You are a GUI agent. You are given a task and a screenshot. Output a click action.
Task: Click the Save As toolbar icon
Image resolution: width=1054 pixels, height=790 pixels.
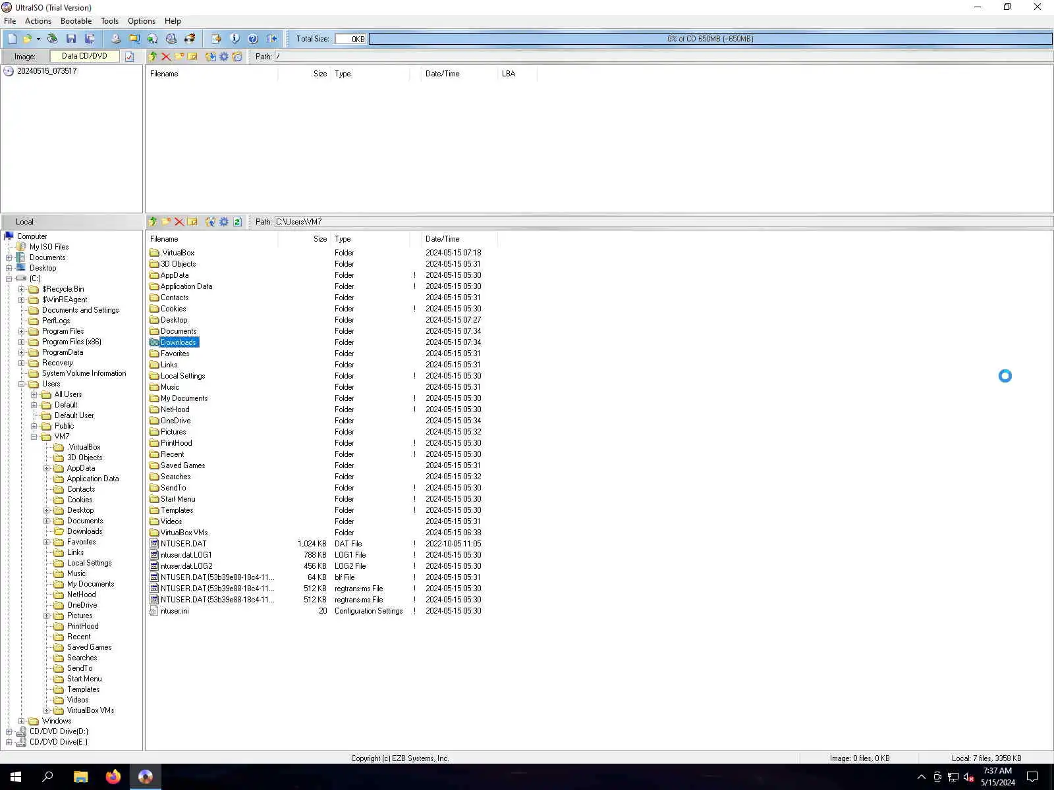click(x=90, y=39)
